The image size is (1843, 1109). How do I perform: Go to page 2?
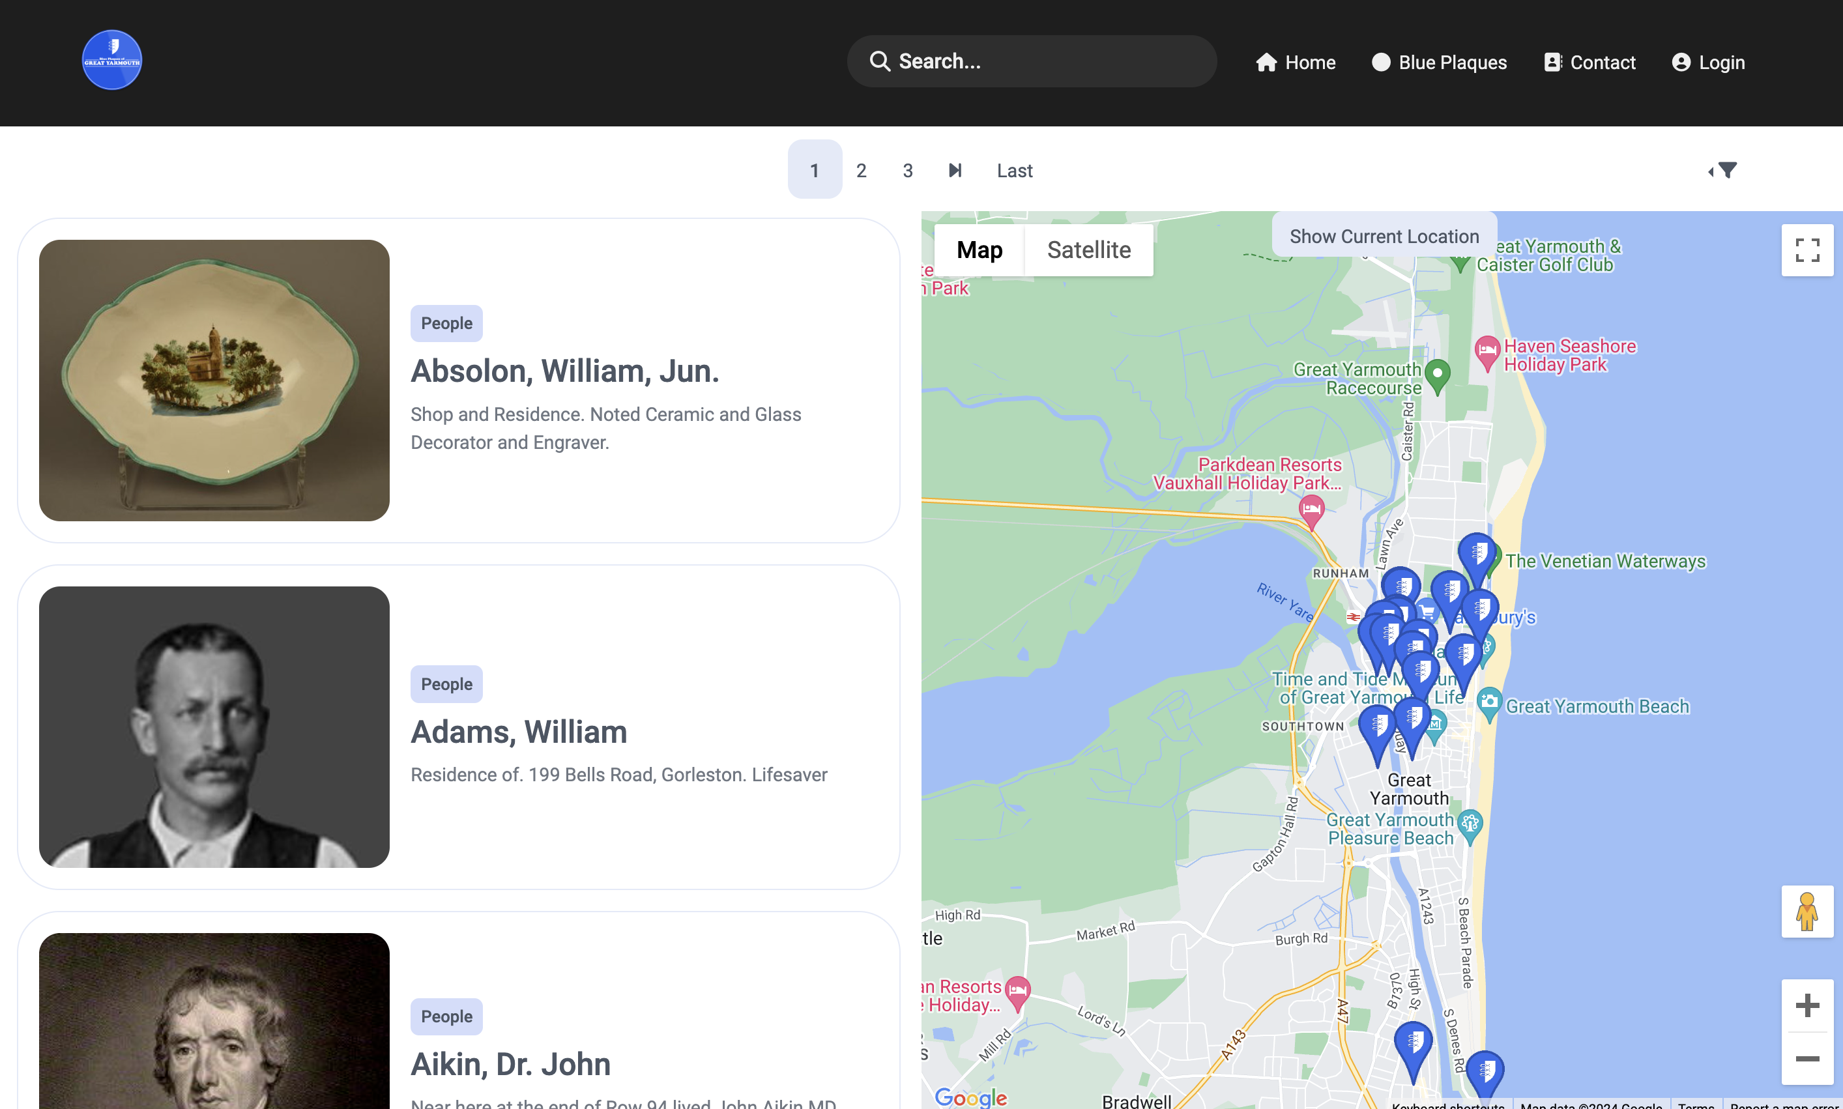[861, 170]
